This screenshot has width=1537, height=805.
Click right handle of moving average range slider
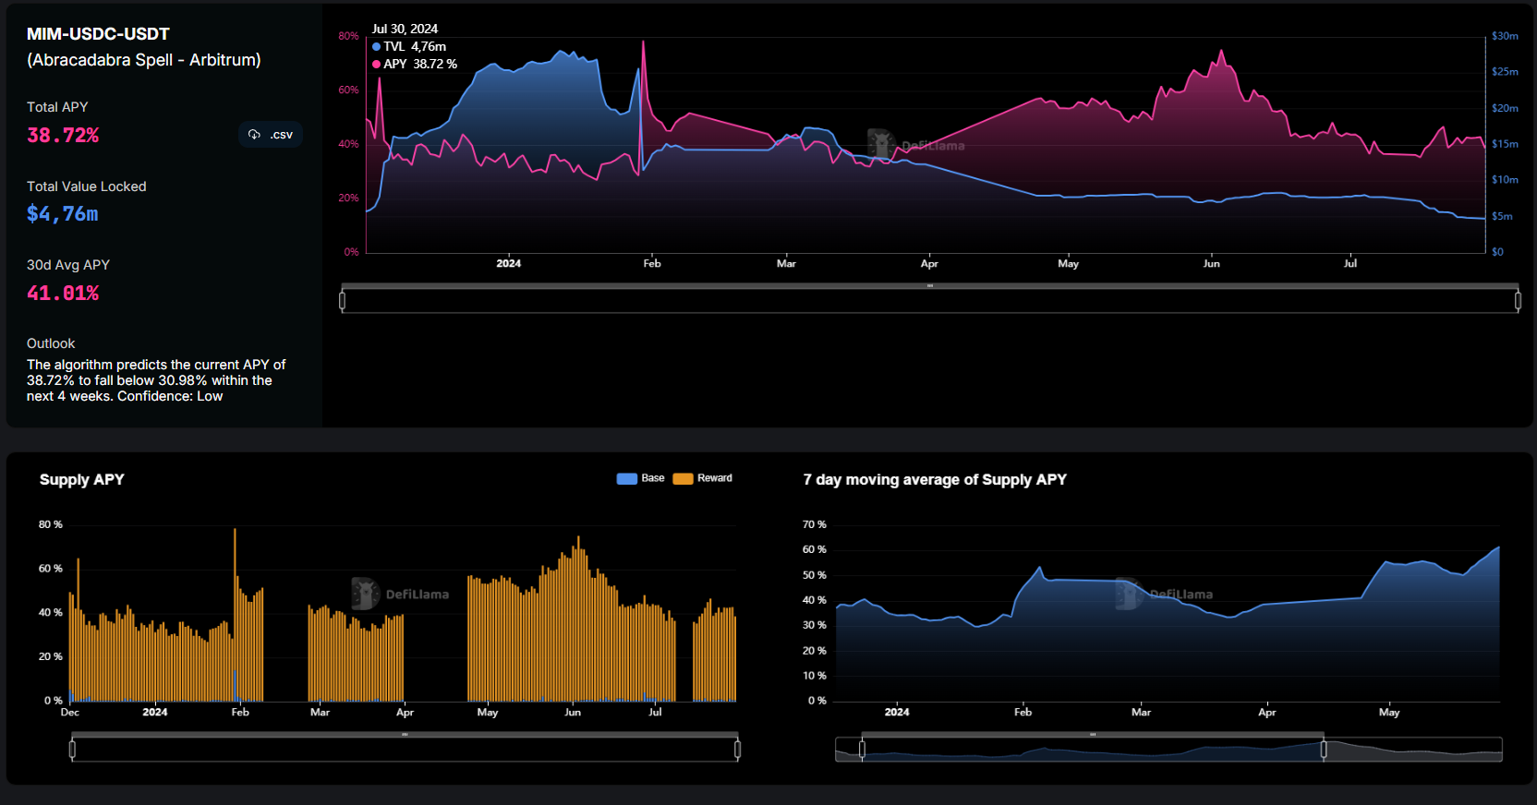click(x=1324, y=749)
